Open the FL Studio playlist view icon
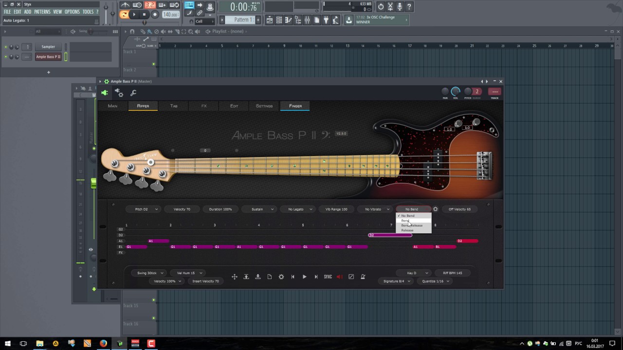This screenshot has height=350, width=623. pyautogui.click(x=270, y=20)
